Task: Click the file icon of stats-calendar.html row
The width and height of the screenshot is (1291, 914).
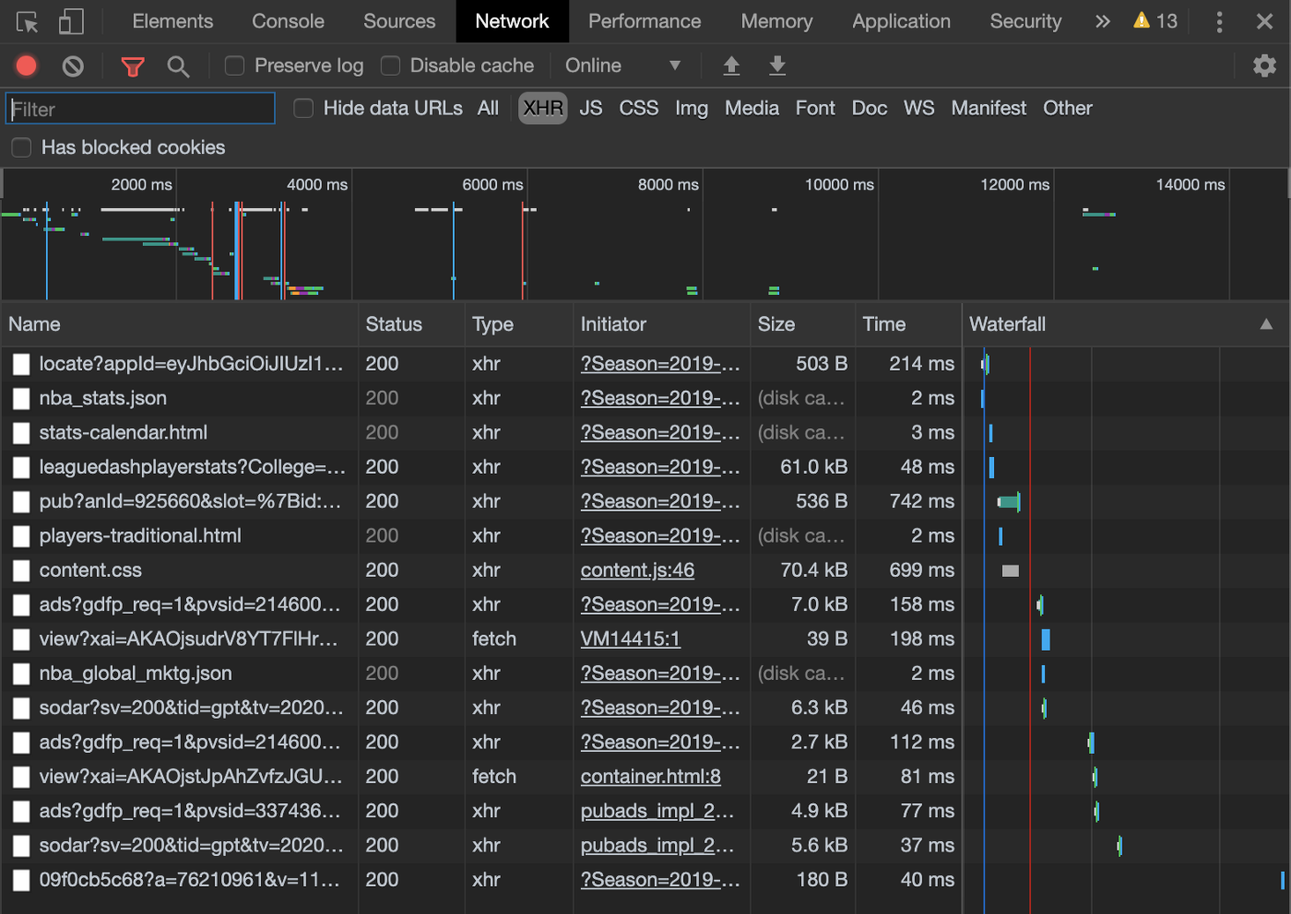Action: tap(20, 433)
